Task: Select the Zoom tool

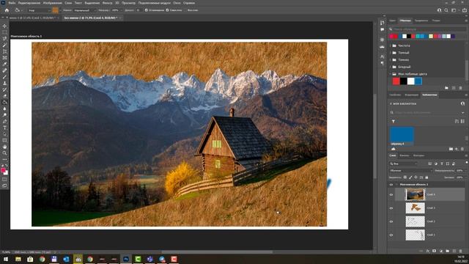Action: [4, 153]
